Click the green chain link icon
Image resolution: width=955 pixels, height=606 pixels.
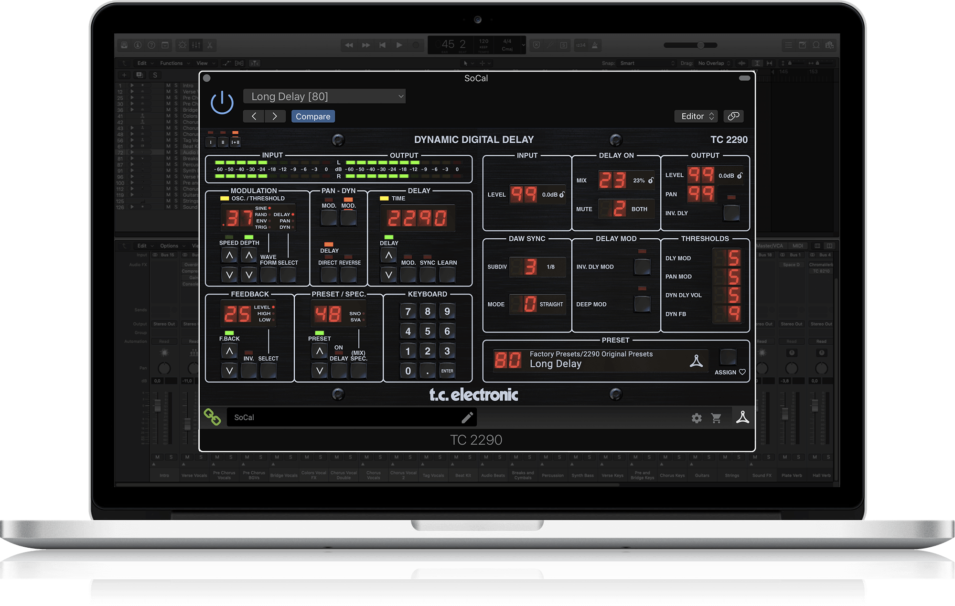(x=212, y=417)
